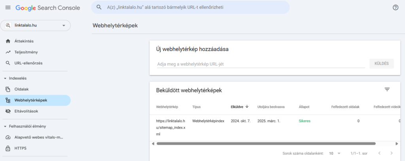
Task: Sort by the Elküldve column header
Action: pyautogui.click(x=237, y=107)
